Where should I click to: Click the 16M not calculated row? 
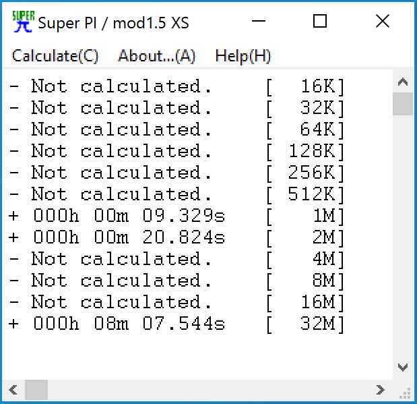tap(177, 302)
